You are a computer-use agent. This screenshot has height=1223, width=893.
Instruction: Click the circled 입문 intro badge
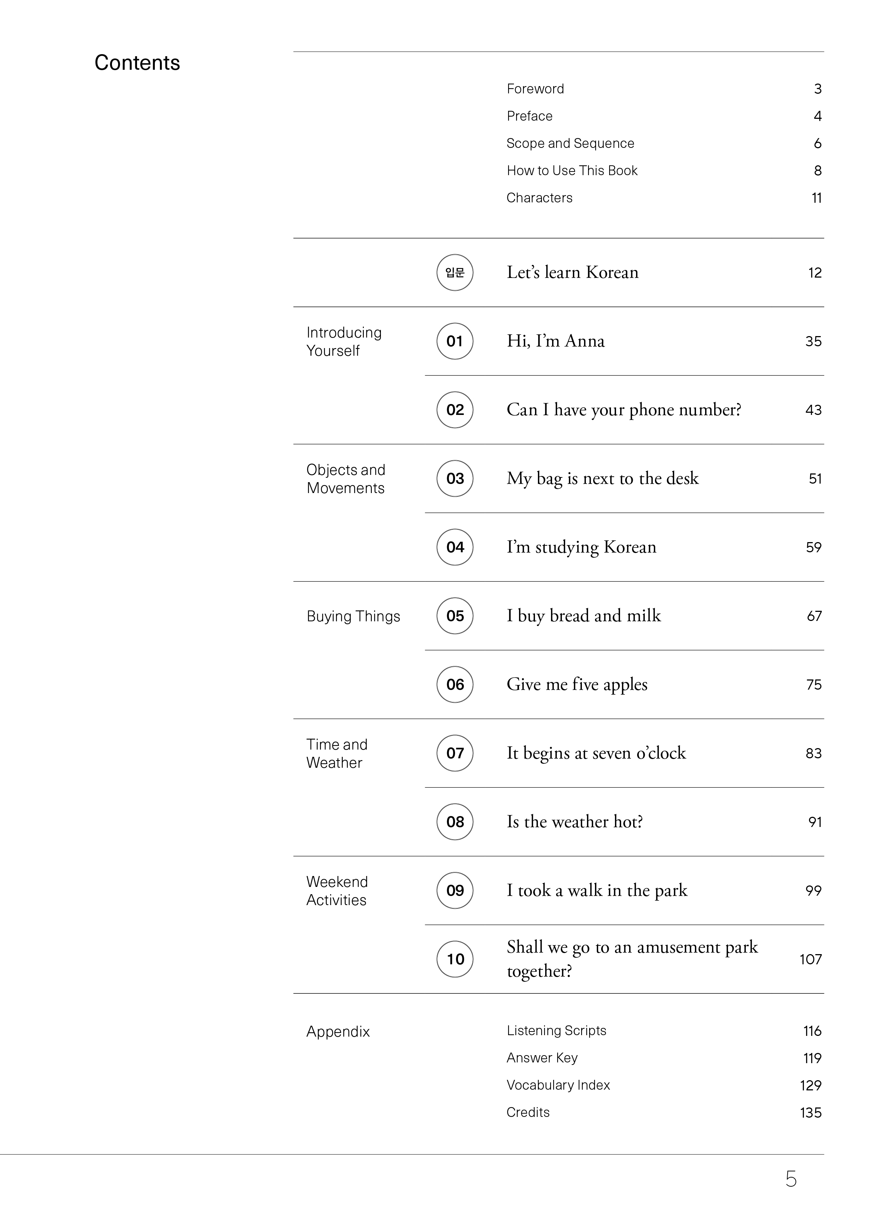[455, 273]
